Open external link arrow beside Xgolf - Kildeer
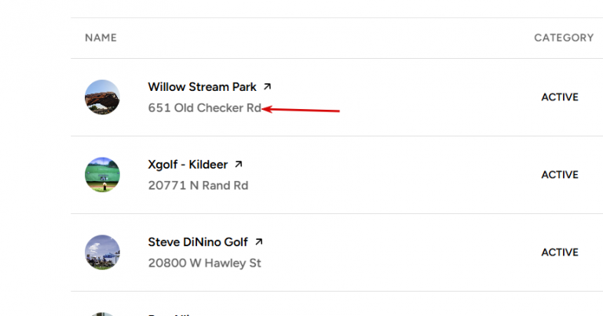This screenshot has height=316, width=603. pos(239,165)
